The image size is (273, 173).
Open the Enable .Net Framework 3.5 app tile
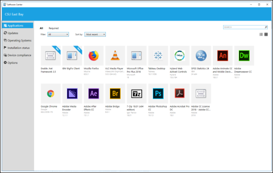point(50,56)
